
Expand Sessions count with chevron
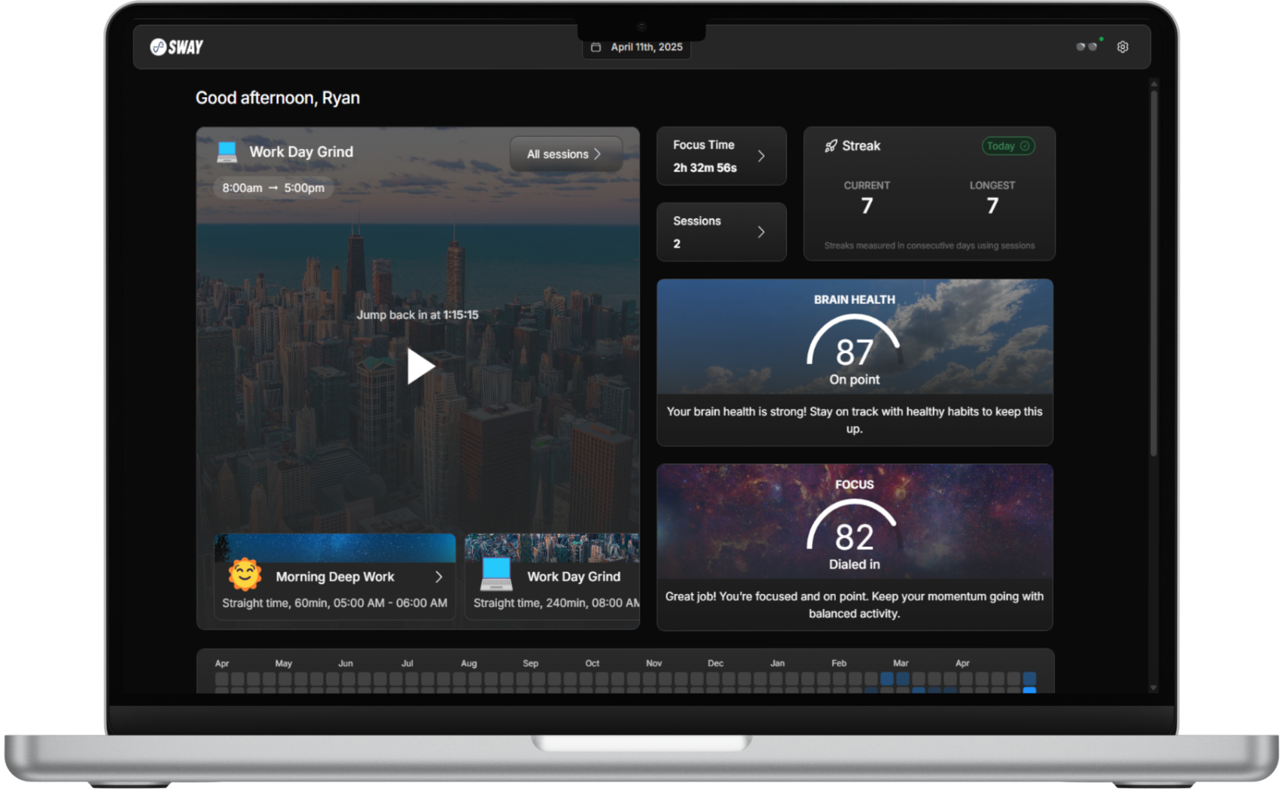[x=761, y=232]
